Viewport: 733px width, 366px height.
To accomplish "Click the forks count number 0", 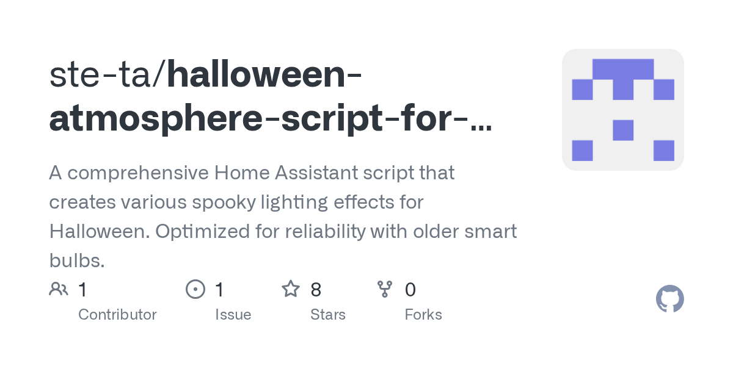I will 410,290.
